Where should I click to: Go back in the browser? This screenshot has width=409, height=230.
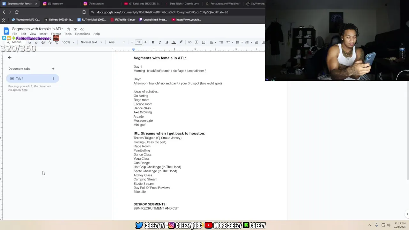pyautogui.click(x=4, y=12)
